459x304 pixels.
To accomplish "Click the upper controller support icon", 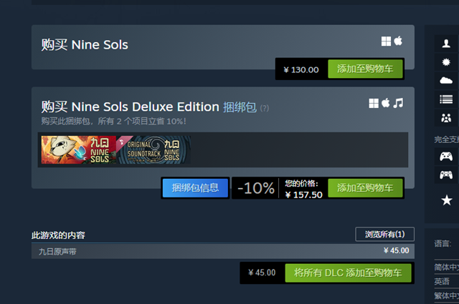I will tap(446, 156).
